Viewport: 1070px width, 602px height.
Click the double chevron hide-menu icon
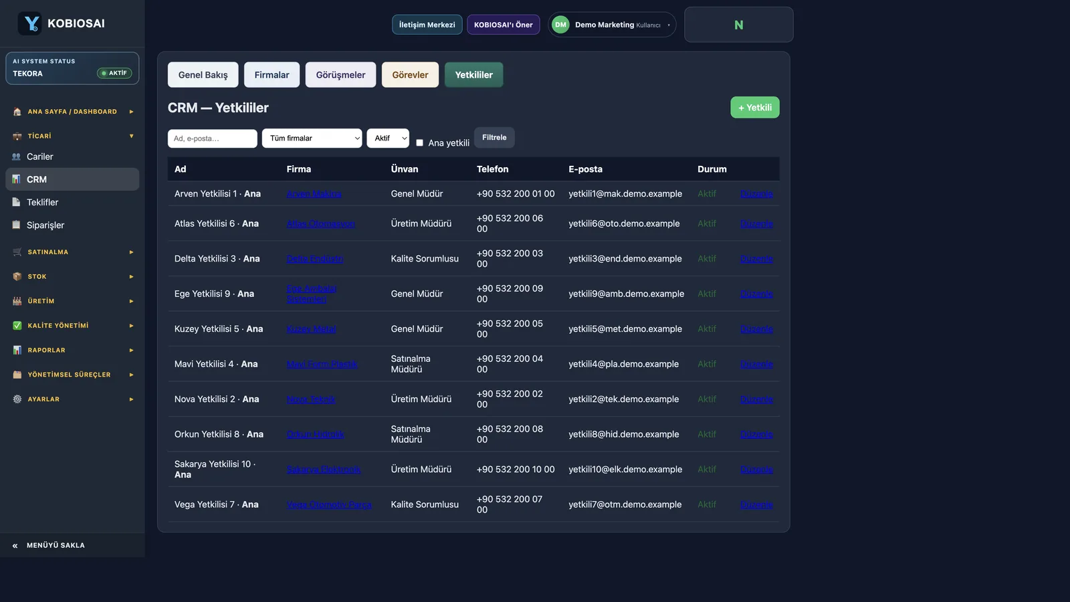(15, 546)
